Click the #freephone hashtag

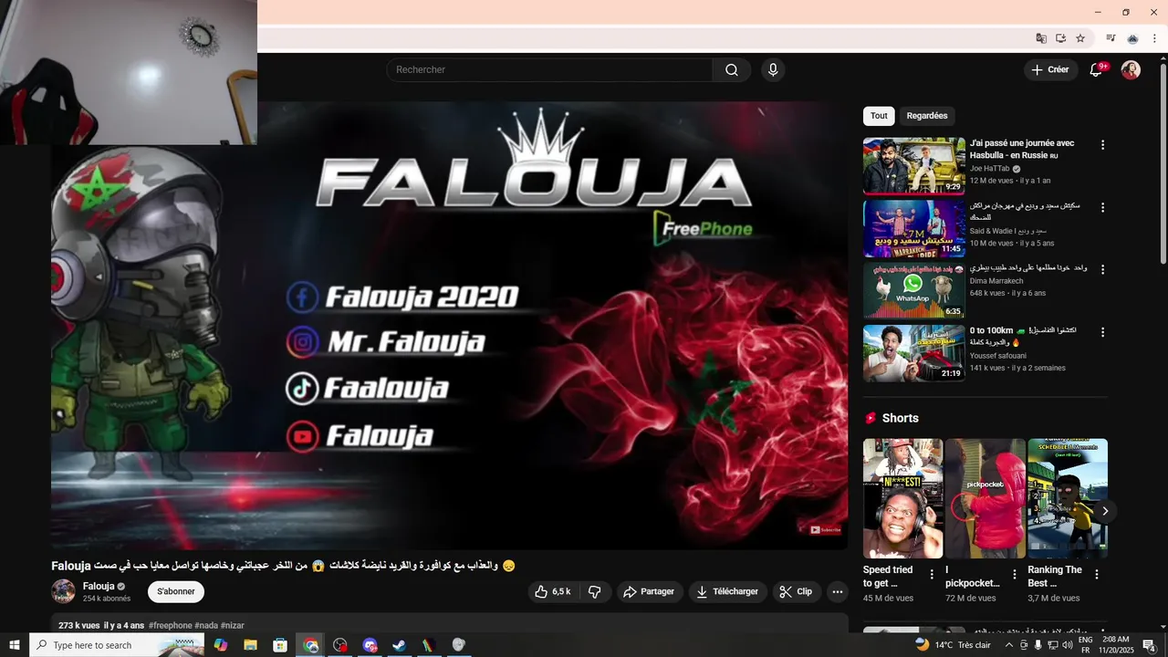tap(171, 625)
